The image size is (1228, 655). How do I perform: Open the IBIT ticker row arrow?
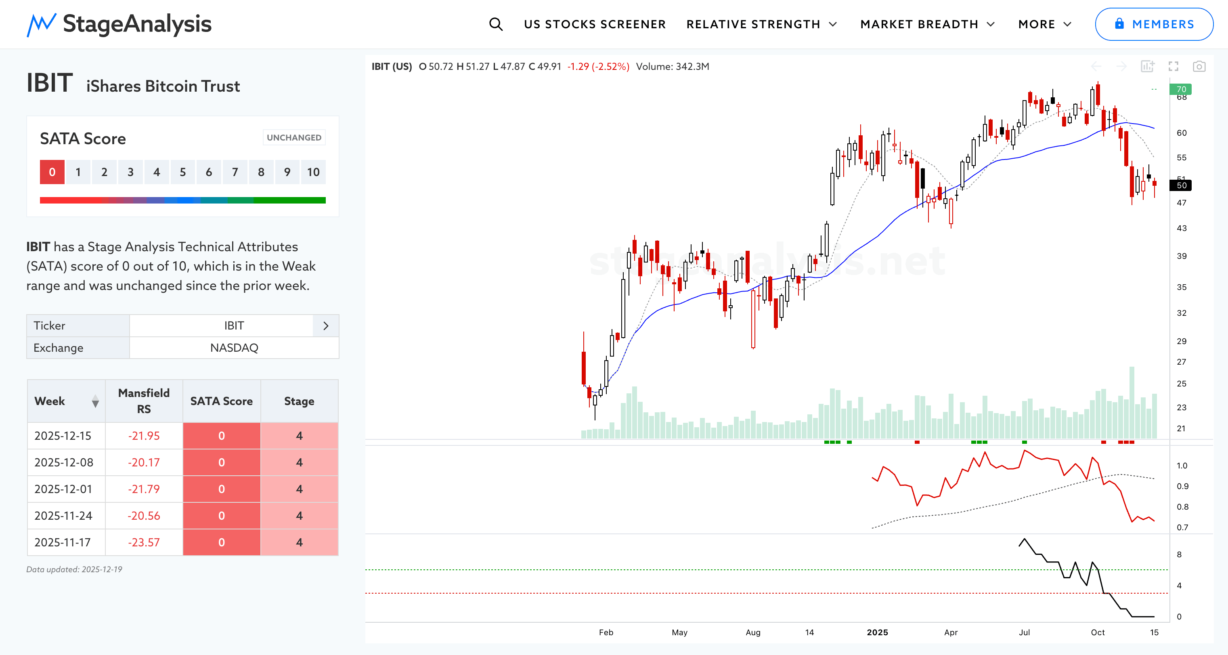[x=326, y=325]
